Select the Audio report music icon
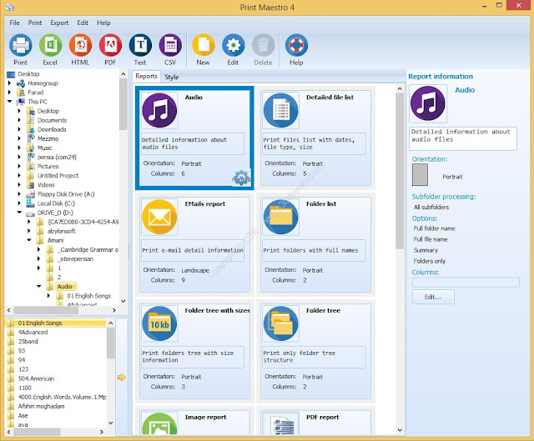This screenshot has width=534, height=441. pos(159,111)
